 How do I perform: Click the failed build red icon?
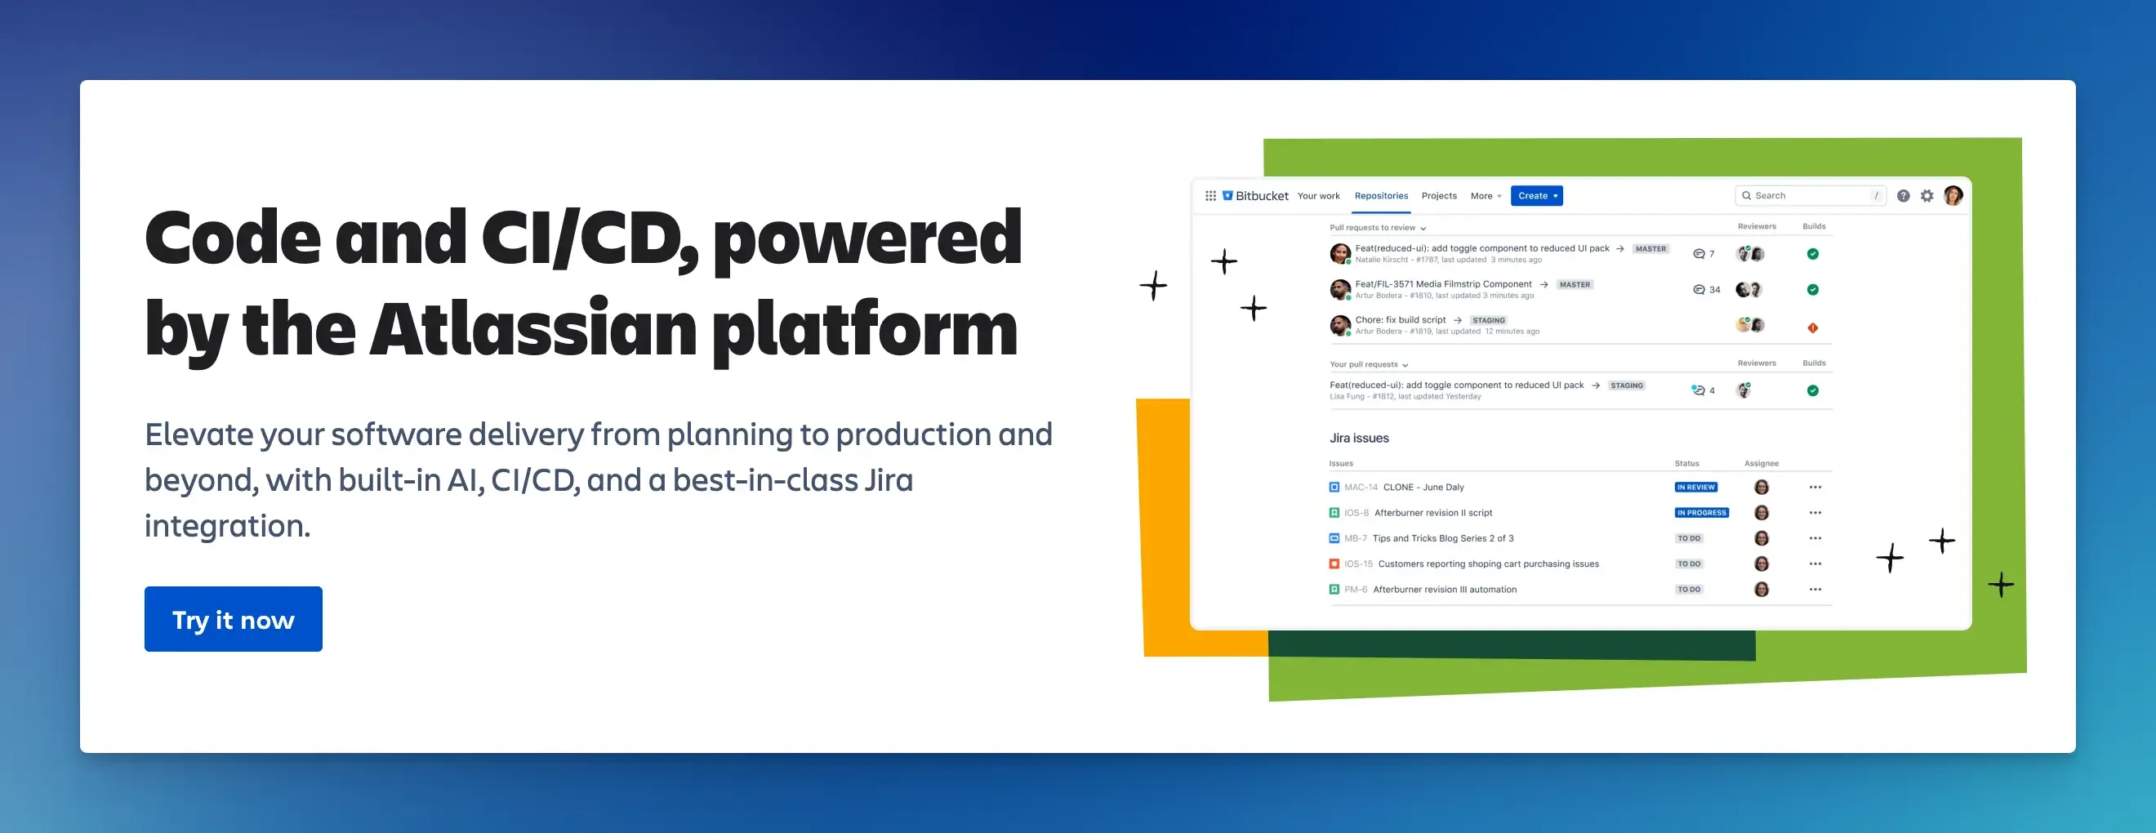[x=1812, y=327]
